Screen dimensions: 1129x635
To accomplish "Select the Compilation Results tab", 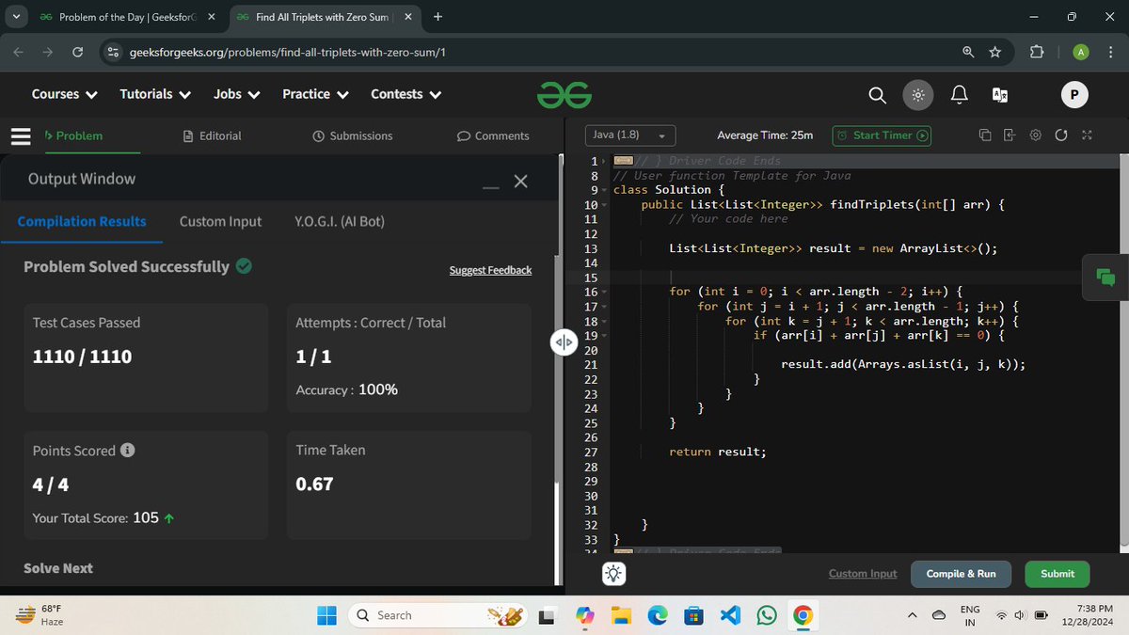I will 82,221.
